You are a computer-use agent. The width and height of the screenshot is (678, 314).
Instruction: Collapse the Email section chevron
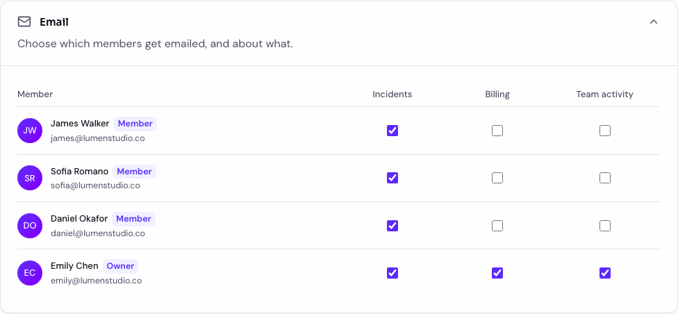[x=654, y=22]
